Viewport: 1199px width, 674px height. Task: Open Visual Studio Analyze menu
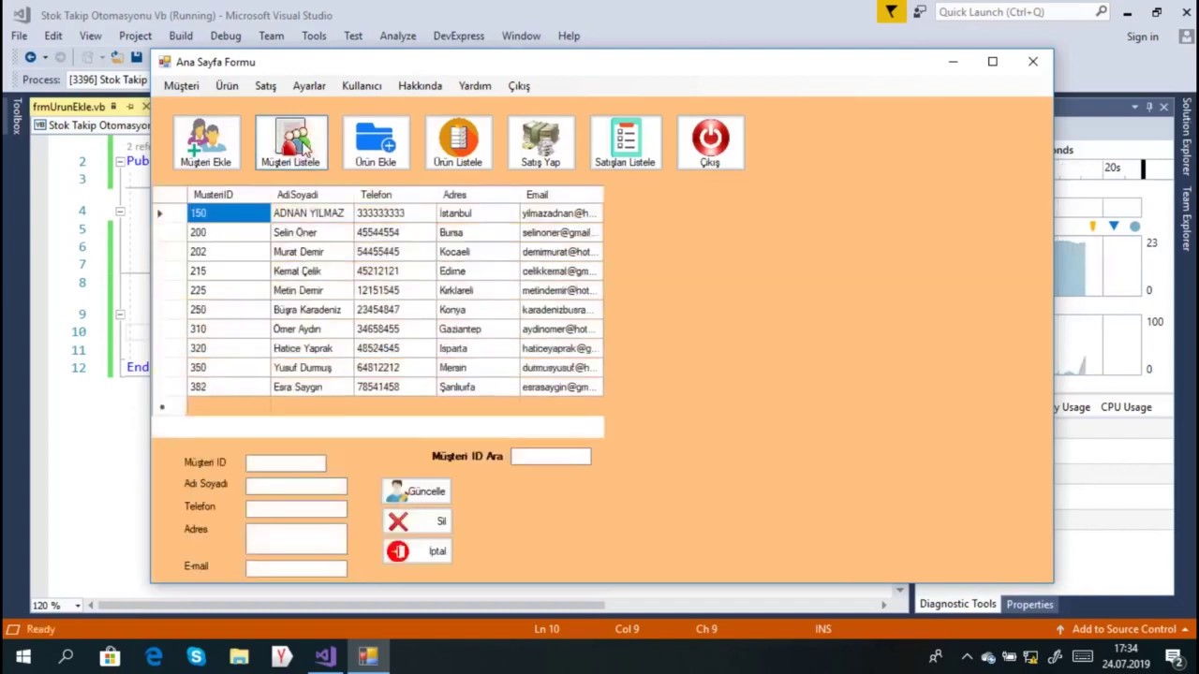398,36
